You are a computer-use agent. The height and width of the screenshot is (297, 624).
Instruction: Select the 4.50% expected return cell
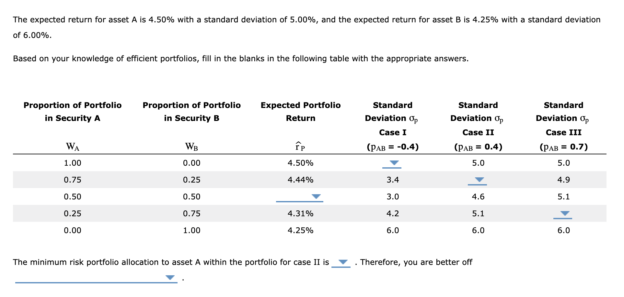[300, 163]
